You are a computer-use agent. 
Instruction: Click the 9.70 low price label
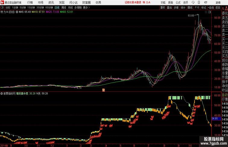point(79,88)
